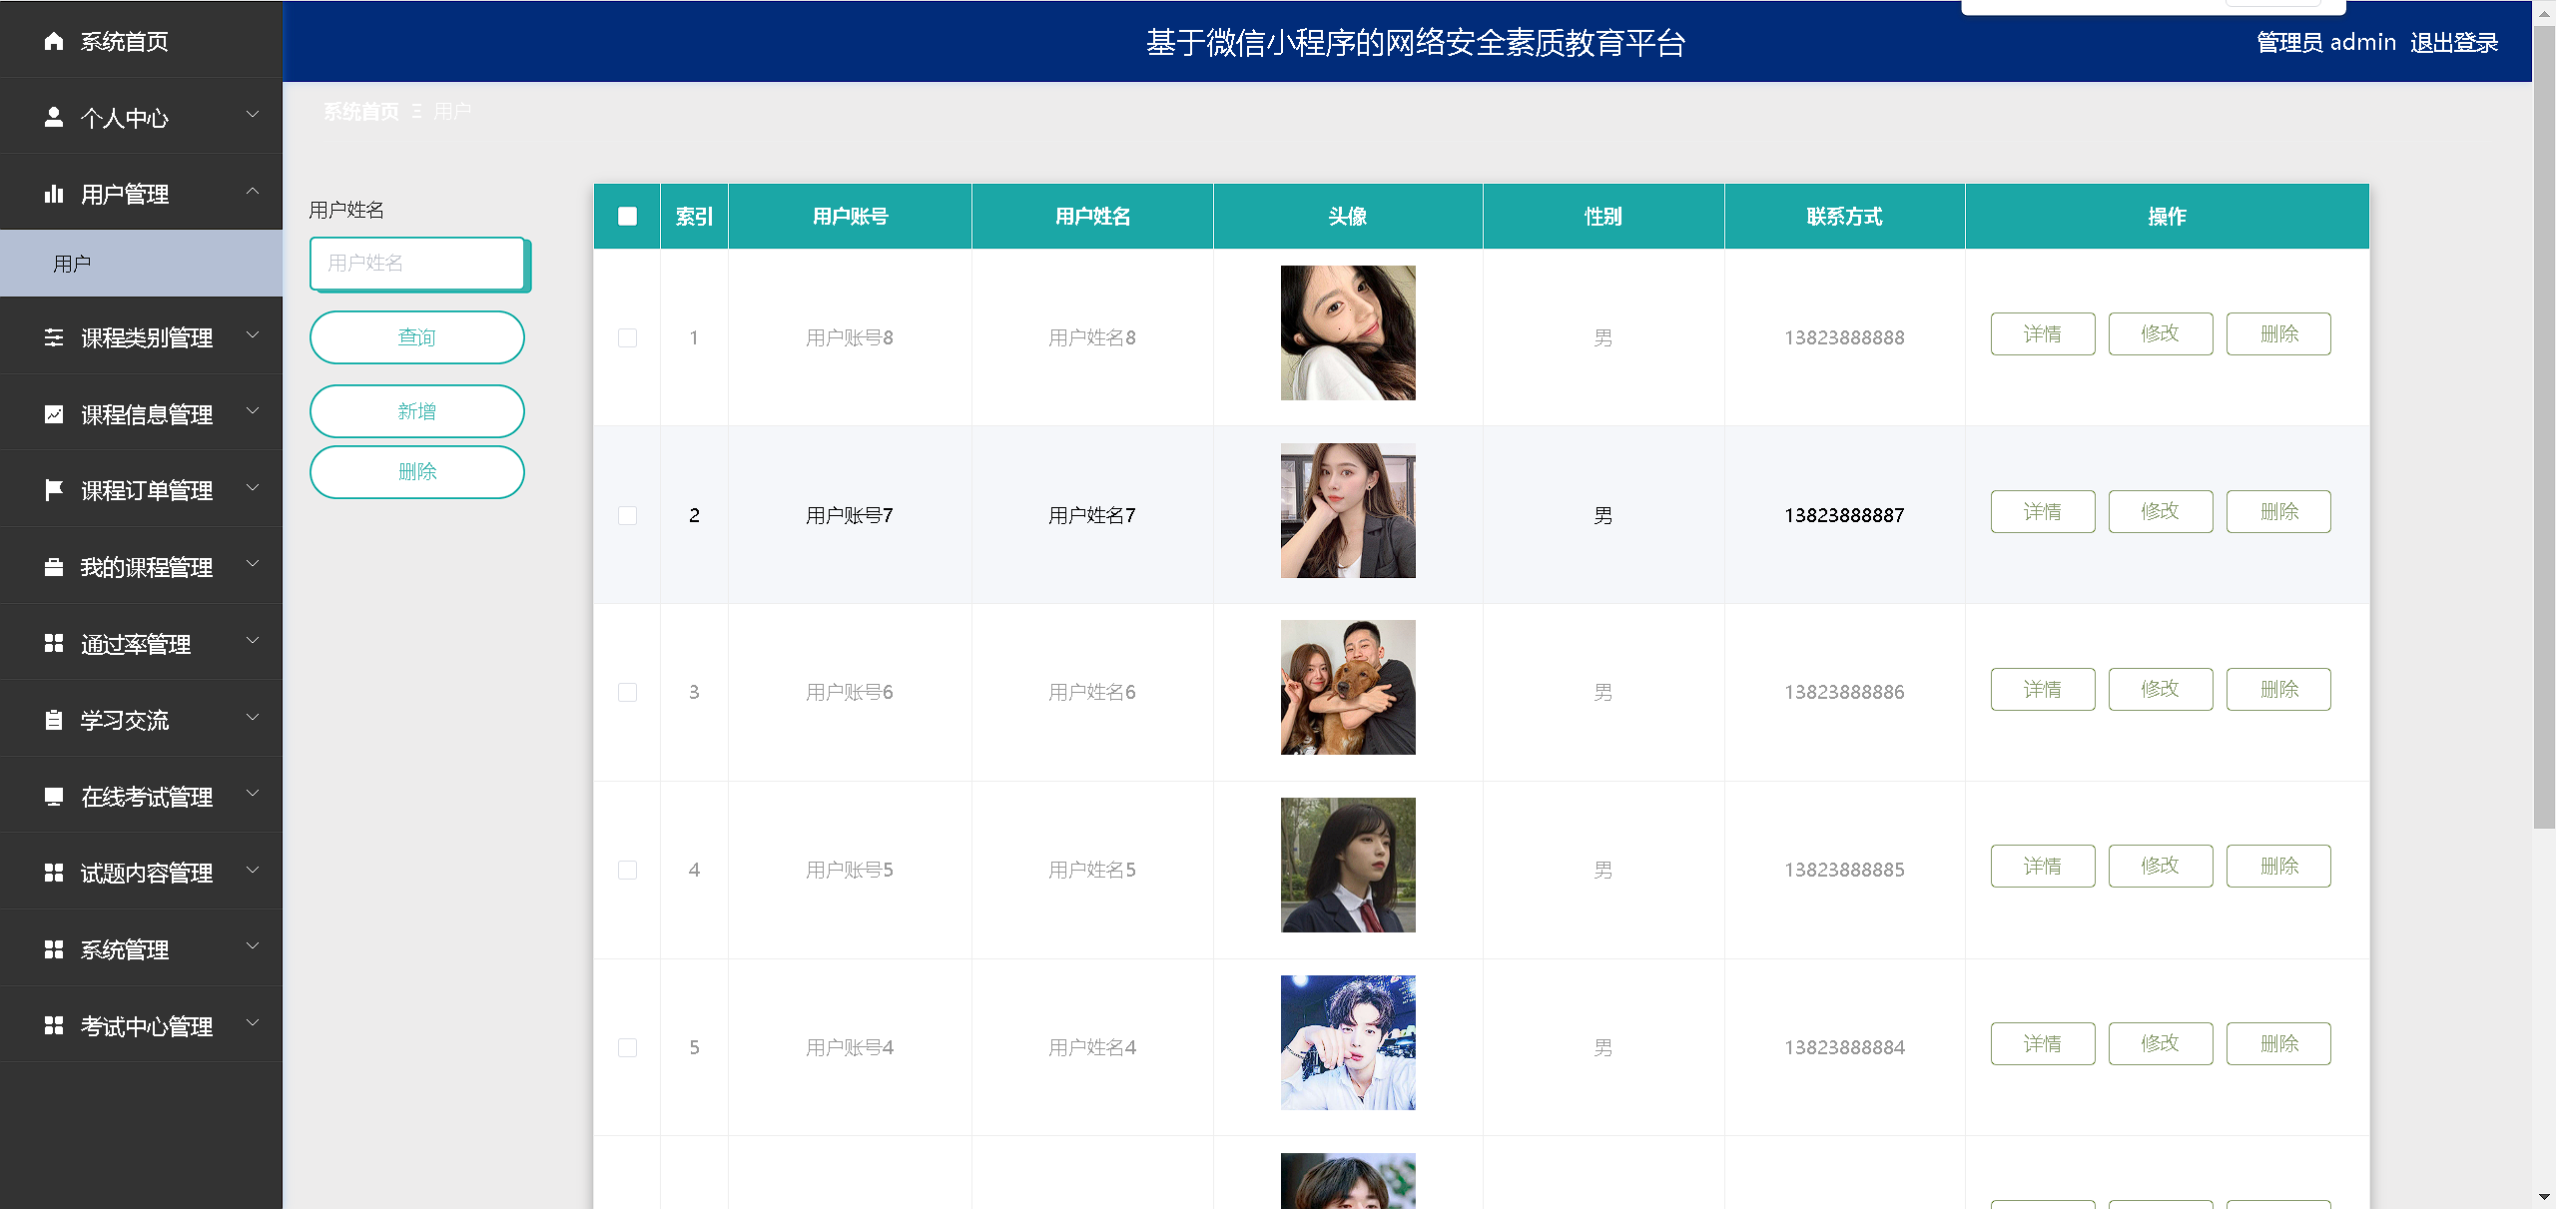Check the checkbox for row 用户账号8

(627, 337)
